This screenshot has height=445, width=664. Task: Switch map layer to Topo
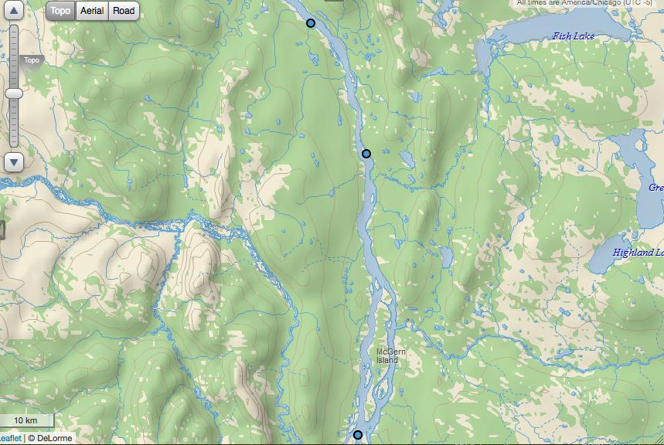point(60,11)
